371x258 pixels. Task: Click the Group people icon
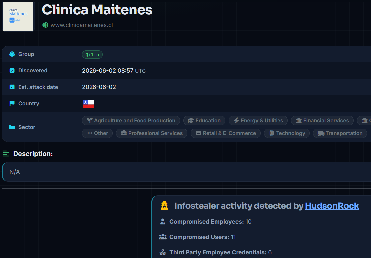[12, 54]
